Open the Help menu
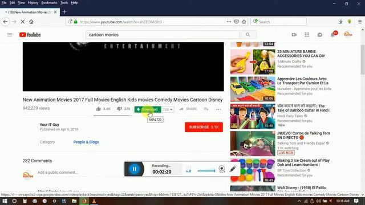Screen dimensions: 365x205 74,3
